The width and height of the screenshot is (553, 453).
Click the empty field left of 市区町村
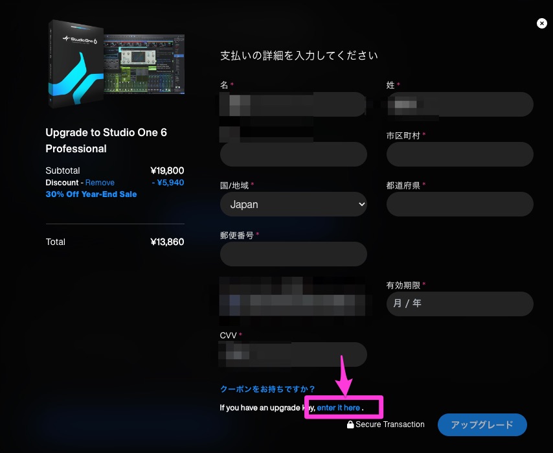tap(293, 155)
